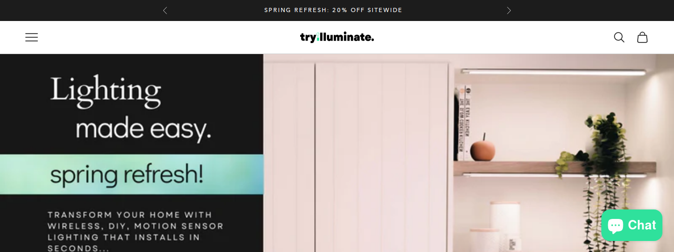Open the hamburger navigation menu

[32, 37]
